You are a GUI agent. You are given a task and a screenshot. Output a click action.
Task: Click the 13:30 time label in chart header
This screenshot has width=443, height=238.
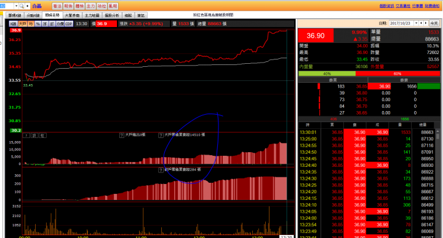[81, 24]
